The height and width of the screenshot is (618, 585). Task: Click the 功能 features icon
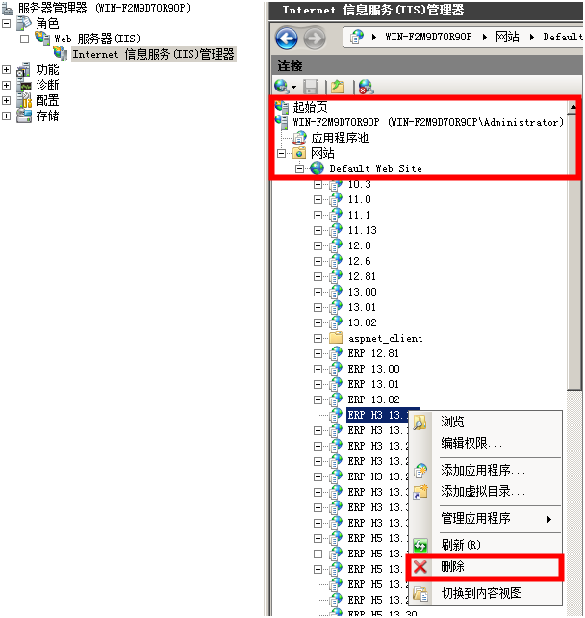(24, 69)
